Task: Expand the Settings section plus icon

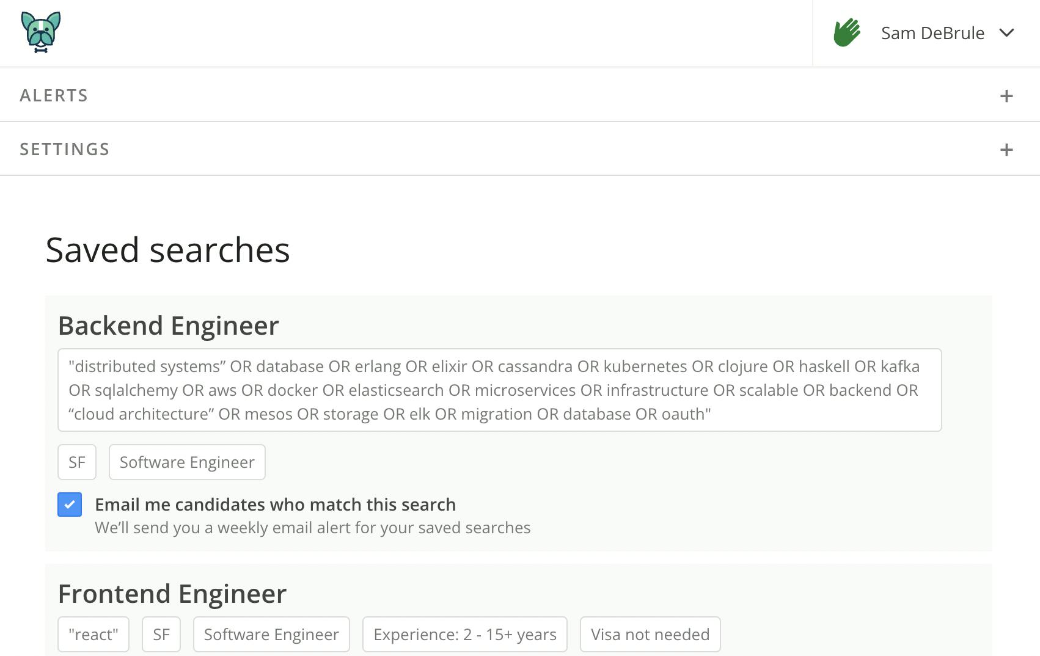Action: point(1006,150)
